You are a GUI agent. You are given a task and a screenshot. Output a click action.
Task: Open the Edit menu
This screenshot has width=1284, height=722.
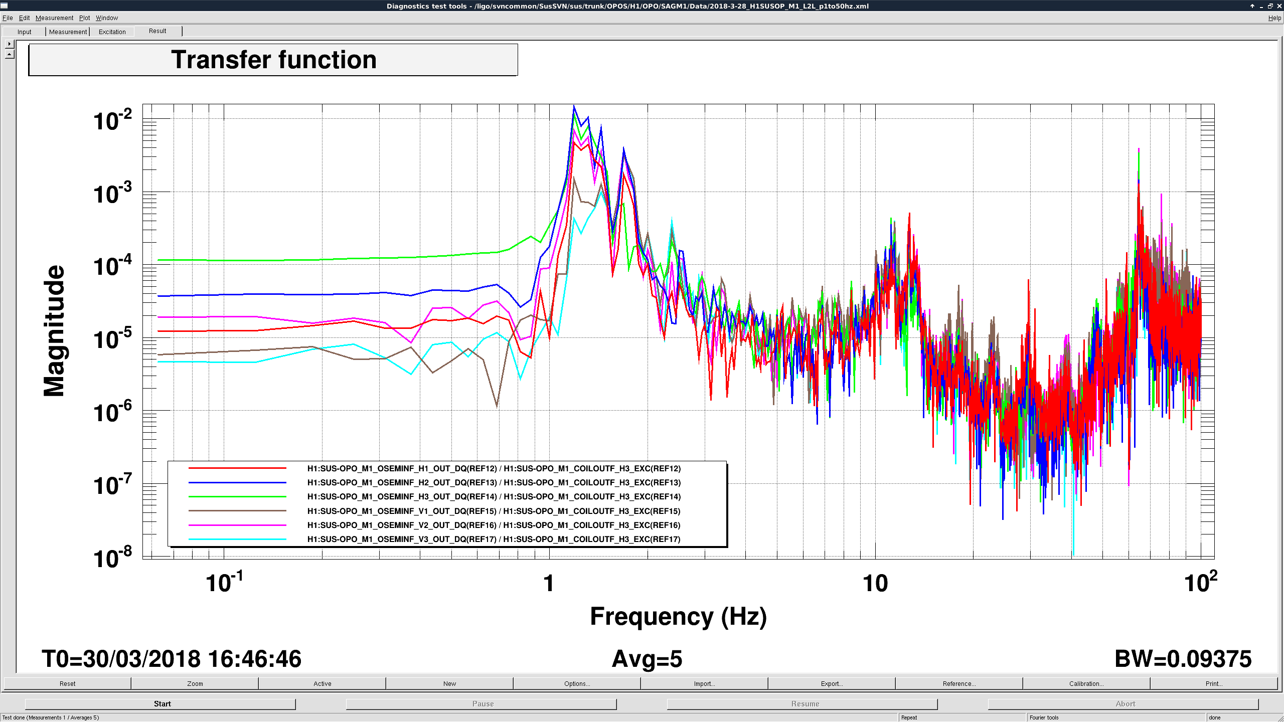24,18
